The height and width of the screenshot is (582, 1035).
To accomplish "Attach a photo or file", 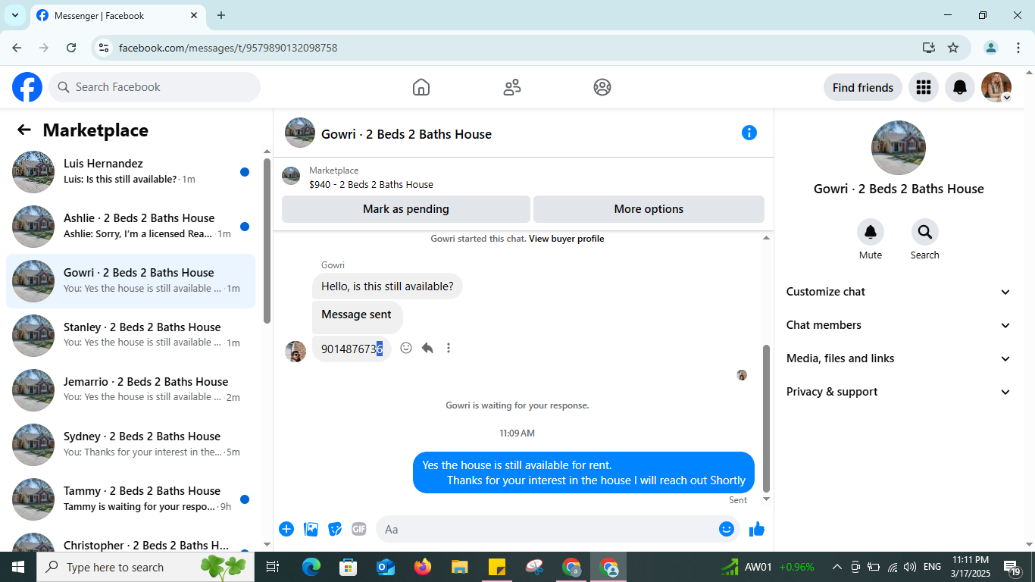I will [x=311, y=529].
